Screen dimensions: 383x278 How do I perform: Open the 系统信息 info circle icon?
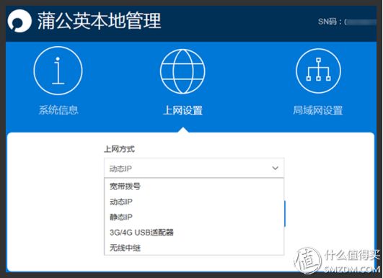[58, 71]
